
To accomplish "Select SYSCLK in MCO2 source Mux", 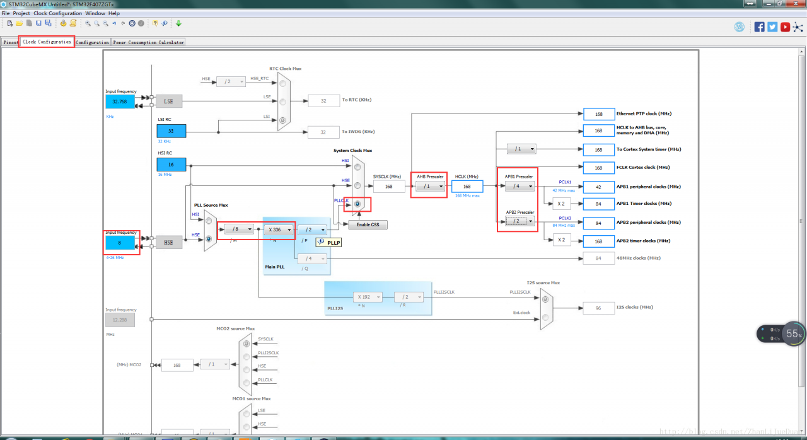I will [246, 344].
